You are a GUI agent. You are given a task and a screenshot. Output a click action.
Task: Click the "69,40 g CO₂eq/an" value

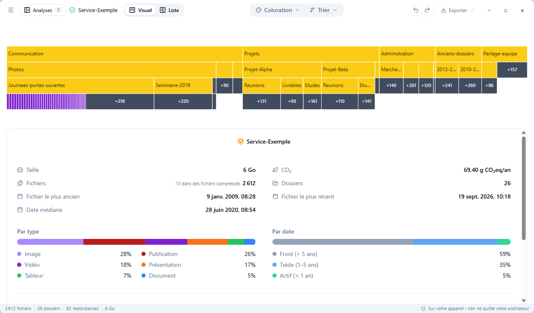tap(487, 170)
